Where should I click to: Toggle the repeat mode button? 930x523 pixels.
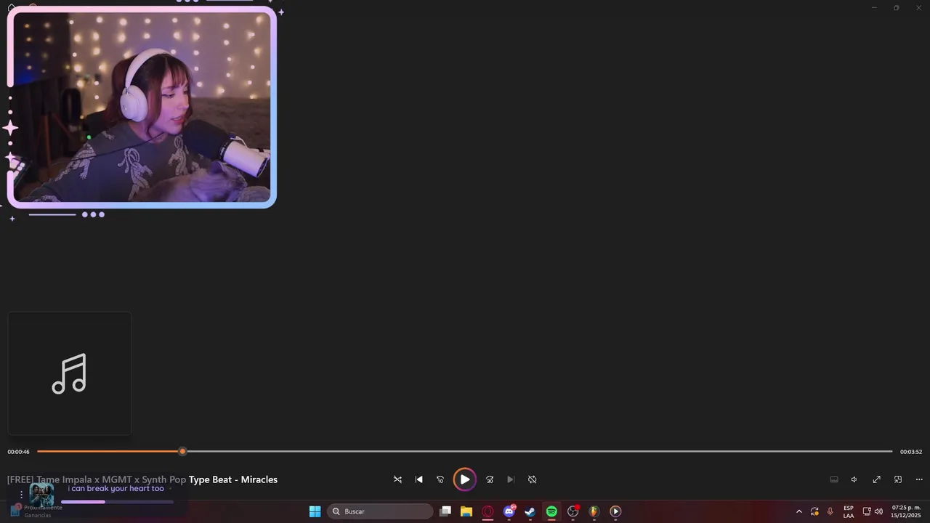point(532,479)
